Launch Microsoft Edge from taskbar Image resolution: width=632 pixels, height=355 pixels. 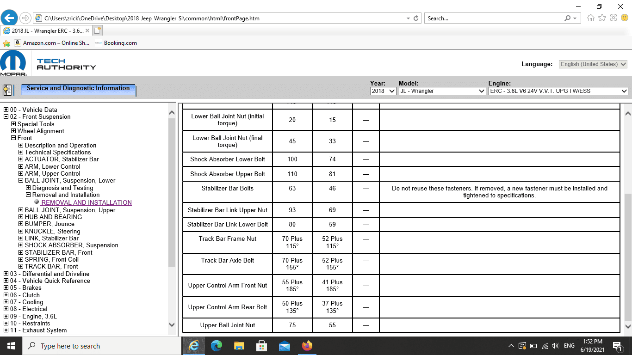217,346
